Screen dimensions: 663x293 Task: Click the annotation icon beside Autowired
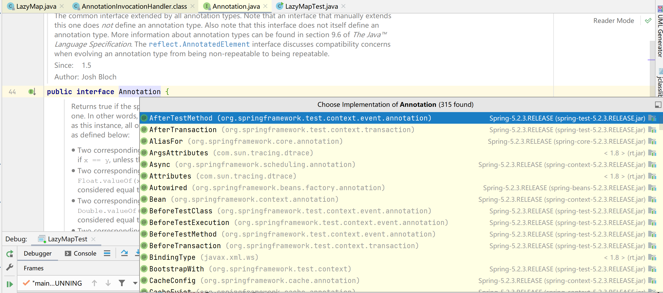144,188
